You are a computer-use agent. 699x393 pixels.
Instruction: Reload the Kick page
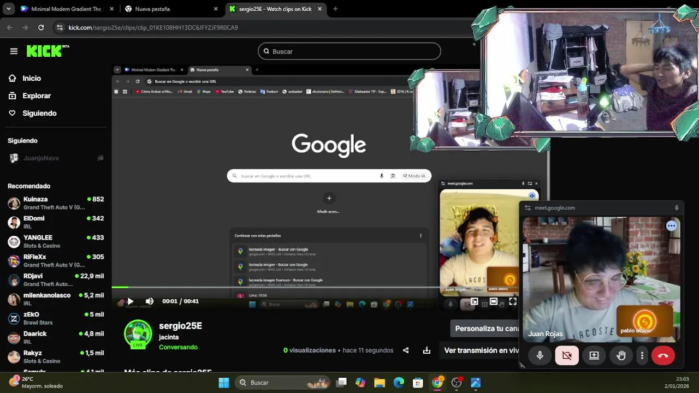(x=41, y=27)
